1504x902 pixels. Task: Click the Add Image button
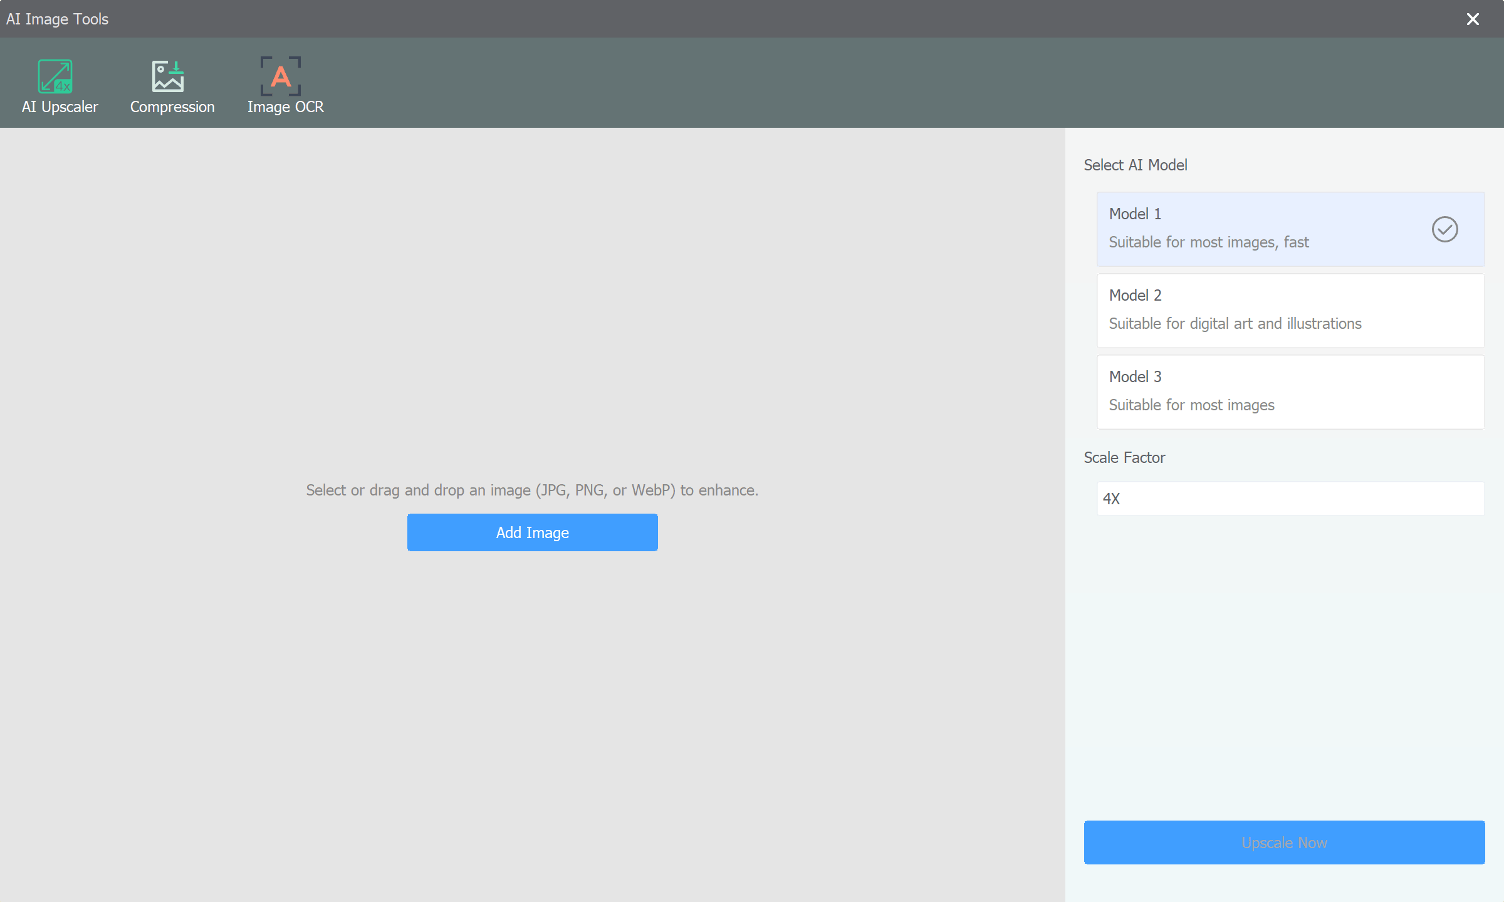pyautogui.click(x=532, y=532)
